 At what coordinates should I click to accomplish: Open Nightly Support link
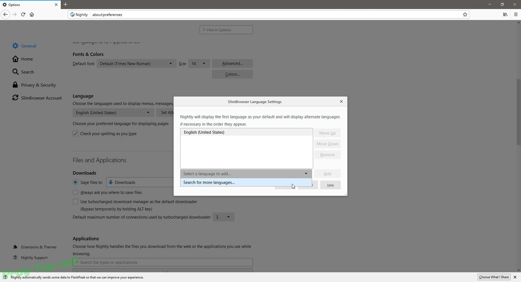point(30,258)
